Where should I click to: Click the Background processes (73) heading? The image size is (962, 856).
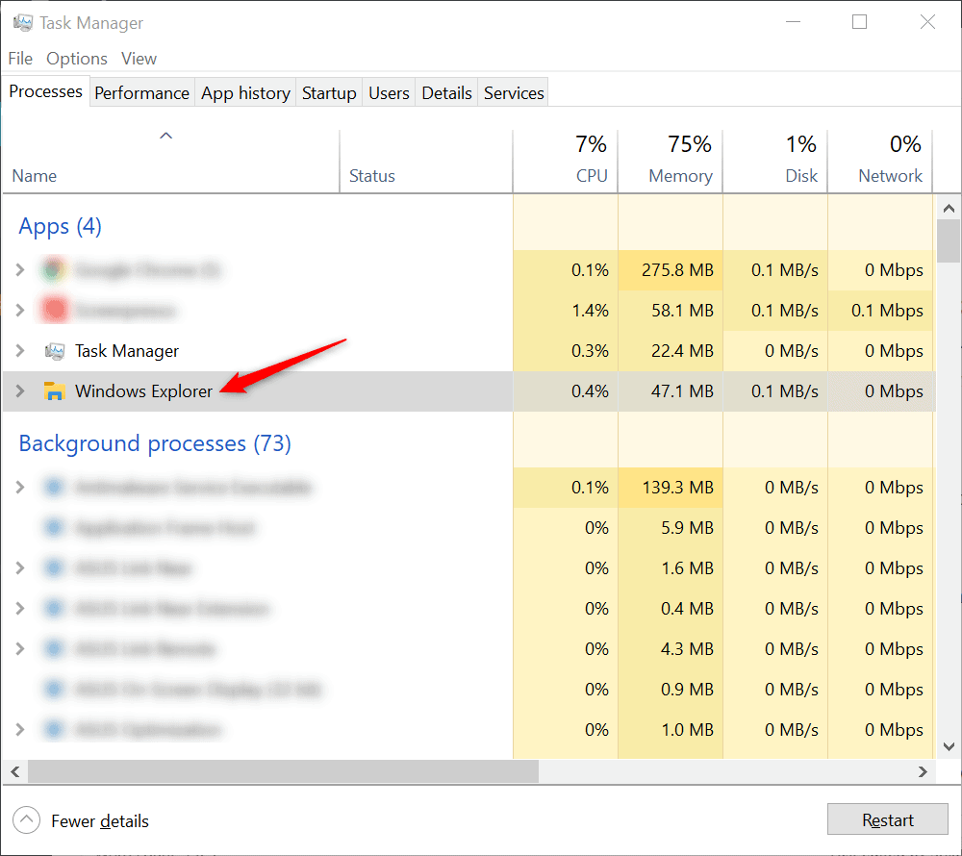point(155,443)
